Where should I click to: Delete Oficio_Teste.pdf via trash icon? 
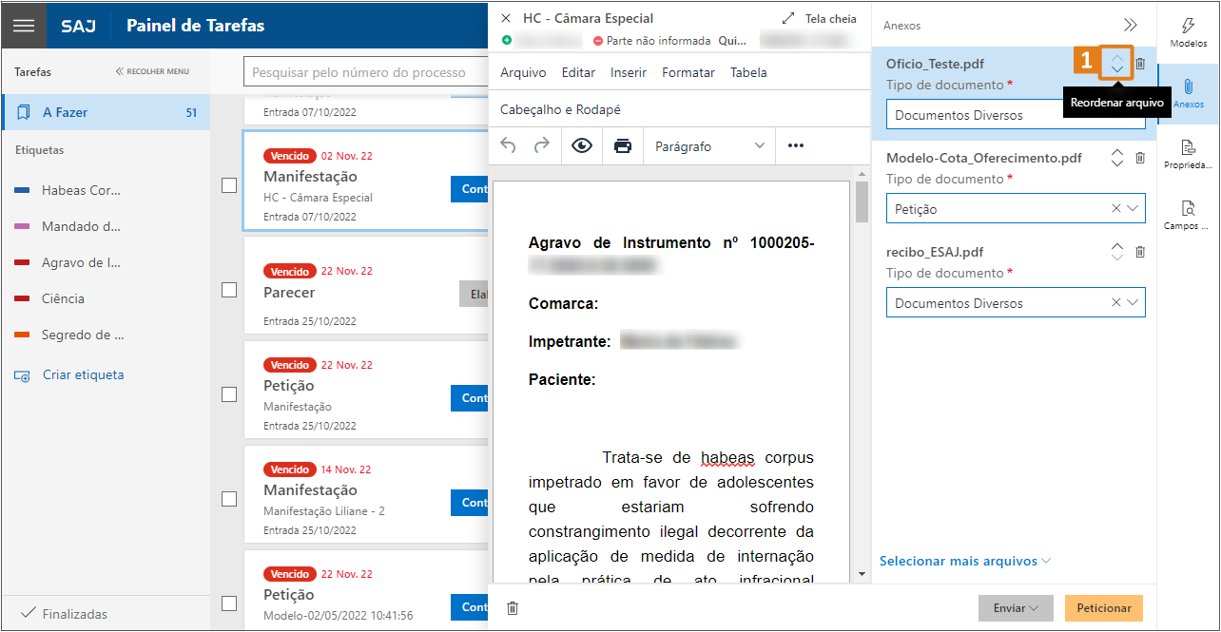click(x=1140, y=64)
